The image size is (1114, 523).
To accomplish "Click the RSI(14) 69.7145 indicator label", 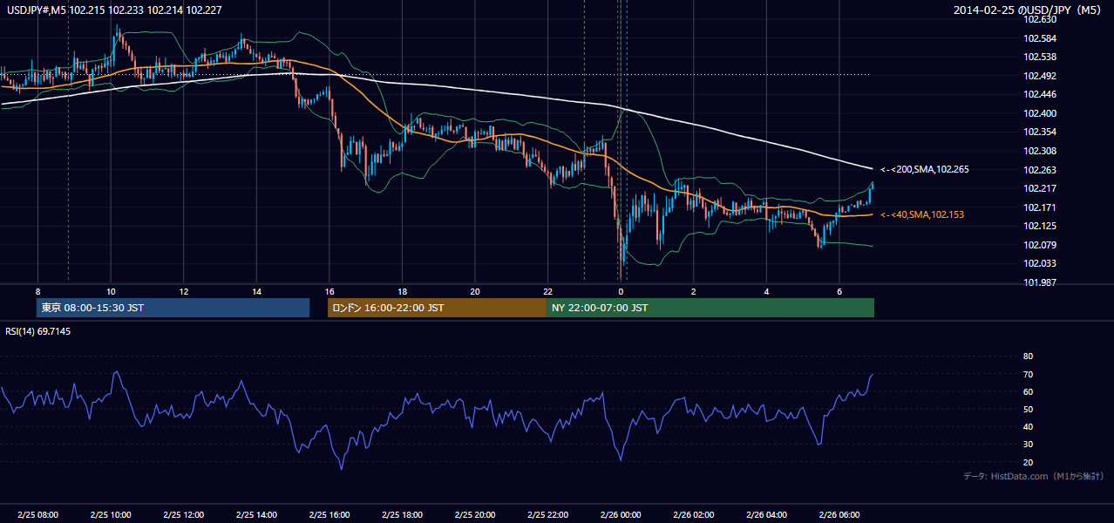I will click(37, 331).
